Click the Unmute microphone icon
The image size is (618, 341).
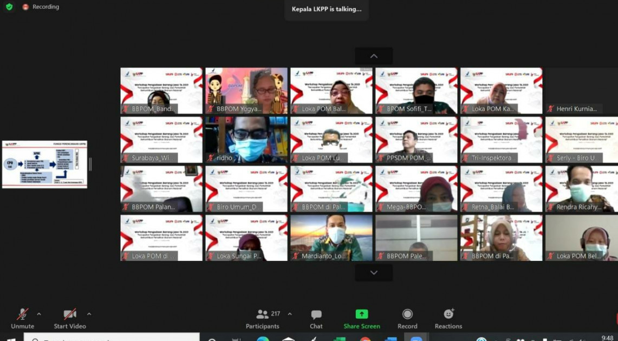pos(22,314)
